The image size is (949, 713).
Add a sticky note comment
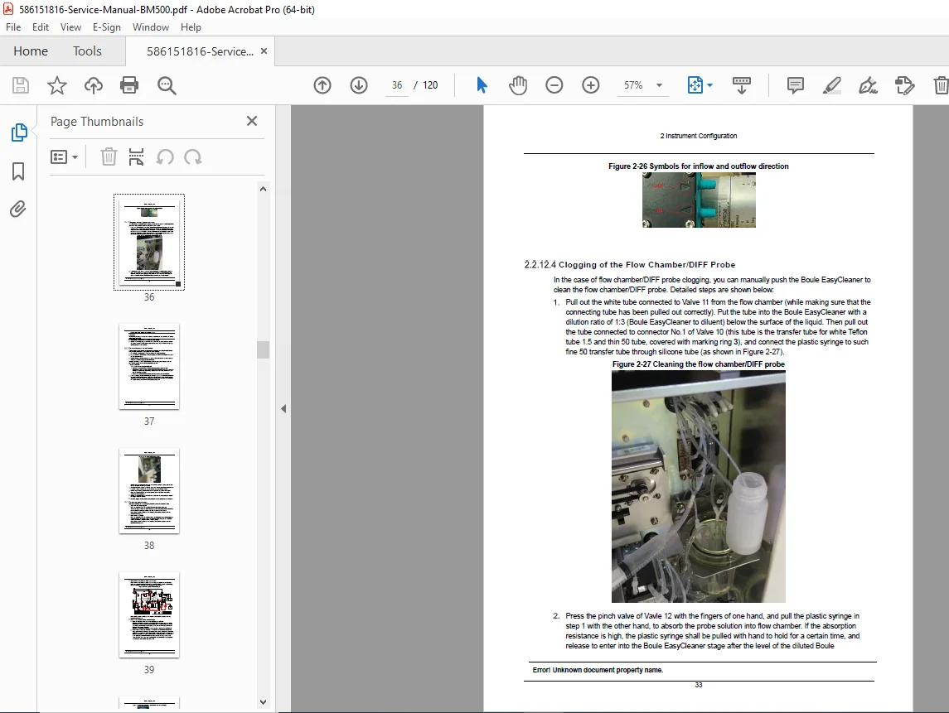pos(796,85)
